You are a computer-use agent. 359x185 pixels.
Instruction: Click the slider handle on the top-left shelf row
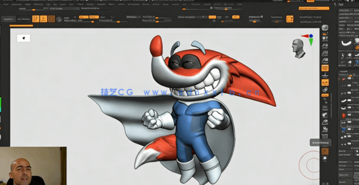pos(33,10)
